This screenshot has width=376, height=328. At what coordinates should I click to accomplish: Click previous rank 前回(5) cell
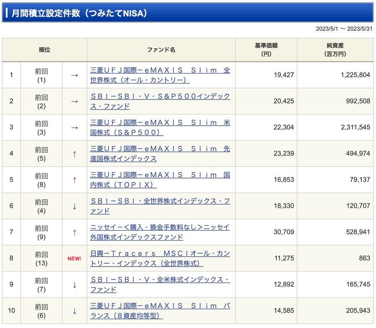pos(41,154)
